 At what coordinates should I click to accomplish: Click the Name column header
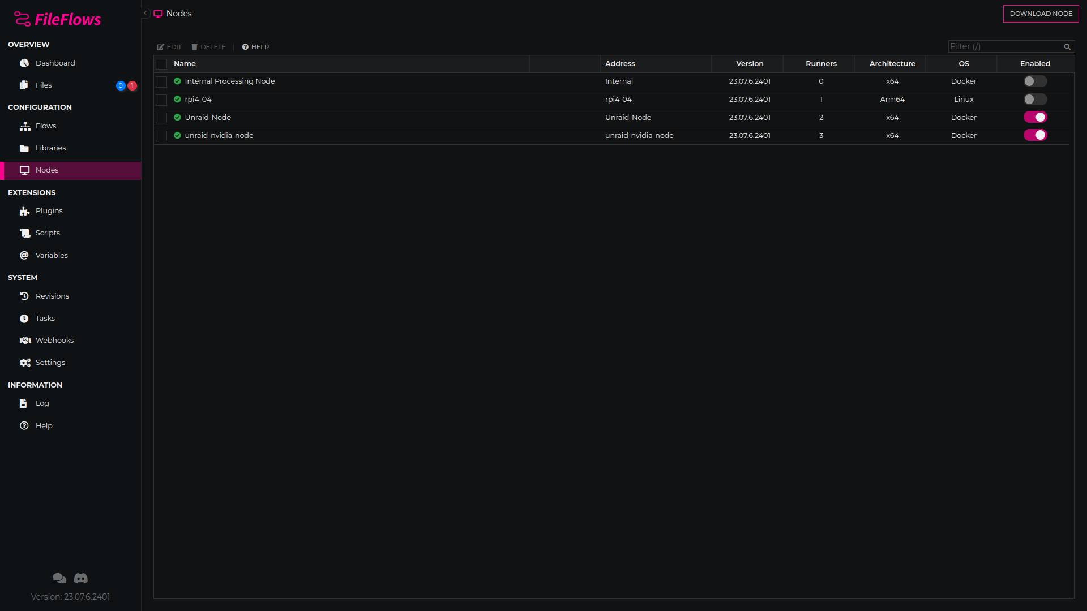pyautogui.click(x=185, y=64)
